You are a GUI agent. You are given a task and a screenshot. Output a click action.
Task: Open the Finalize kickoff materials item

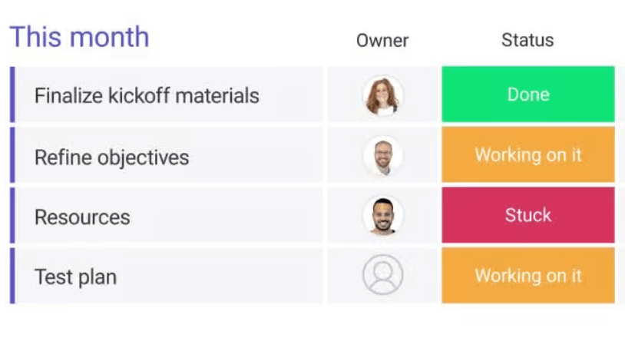tap(147, 96)
